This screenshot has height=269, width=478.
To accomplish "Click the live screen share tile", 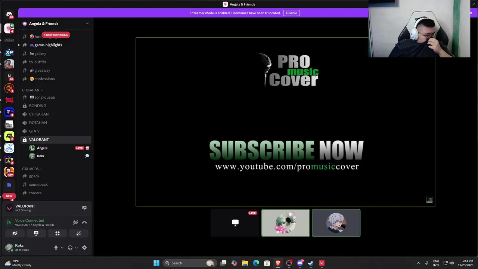I will coord(235,223).
